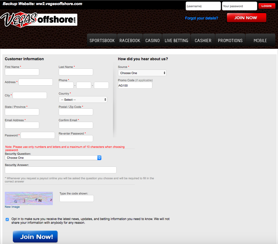Click the Promo Code field containing AG100
The width and height of the screenshot is (278, 244).
click(x=135, y=86)
